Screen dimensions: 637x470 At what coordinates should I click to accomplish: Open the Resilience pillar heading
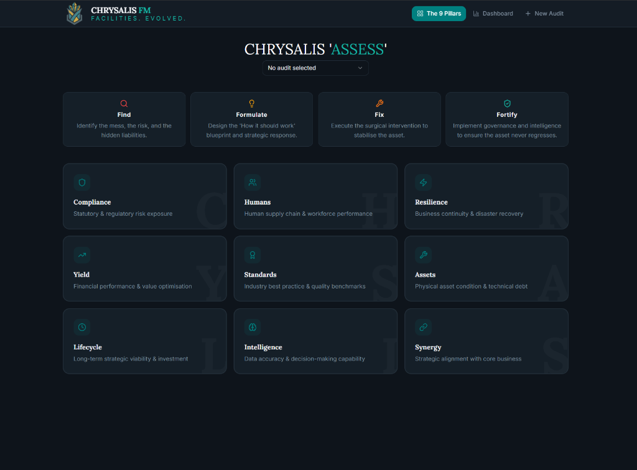tap(432, 202)
